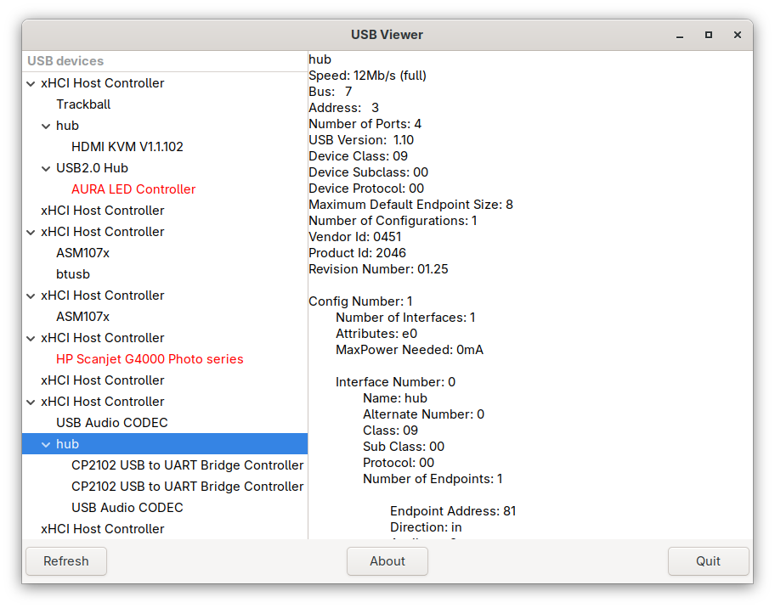Select HDMI KVM V1.1.102 entry

pyautogui.click(x=127, y=147)
